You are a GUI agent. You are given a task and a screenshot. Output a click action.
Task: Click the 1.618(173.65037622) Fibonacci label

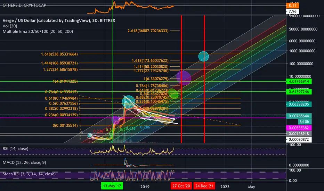click(x=150, y=60)
